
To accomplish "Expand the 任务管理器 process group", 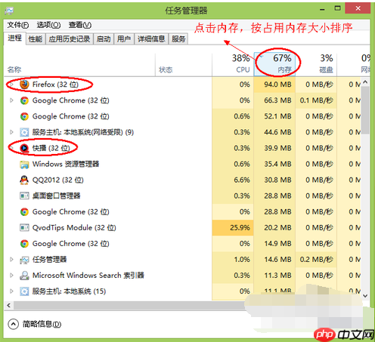I will coord(11,259).
